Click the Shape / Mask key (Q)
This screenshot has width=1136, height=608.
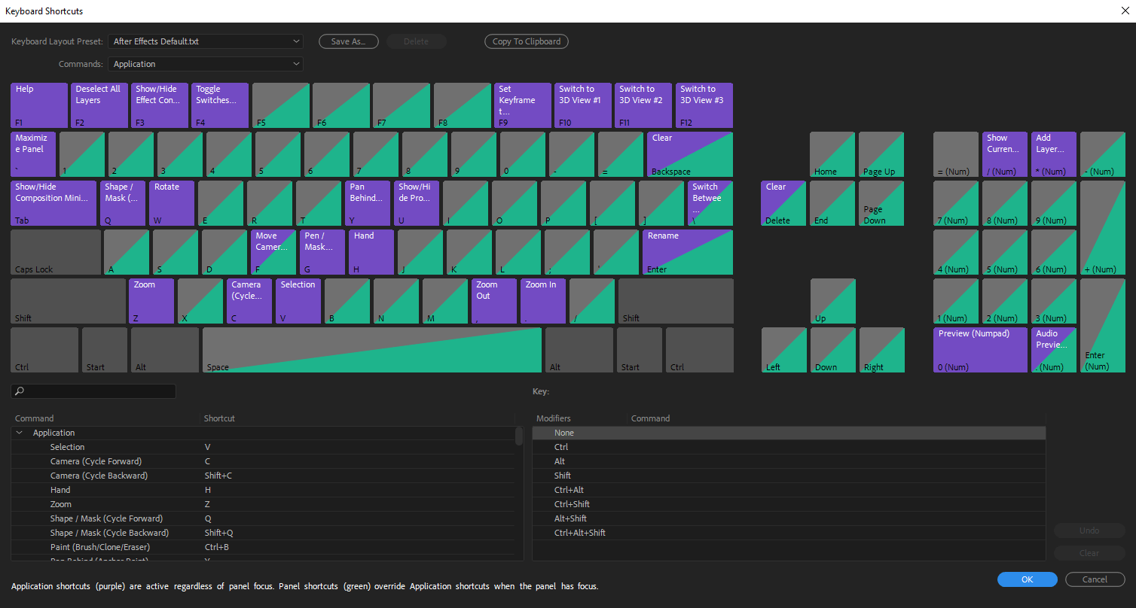tap(122, 202)
